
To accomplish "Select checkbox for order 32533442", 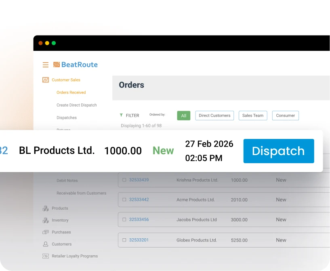I will pyautogui.click(x=124, y=200).
